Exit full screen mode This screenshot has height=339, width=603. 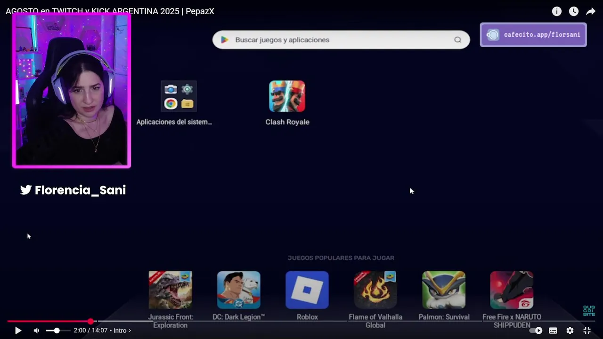(587, 331)
